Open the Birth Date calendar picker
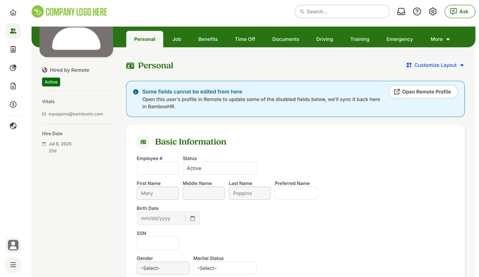 point(192,218)
